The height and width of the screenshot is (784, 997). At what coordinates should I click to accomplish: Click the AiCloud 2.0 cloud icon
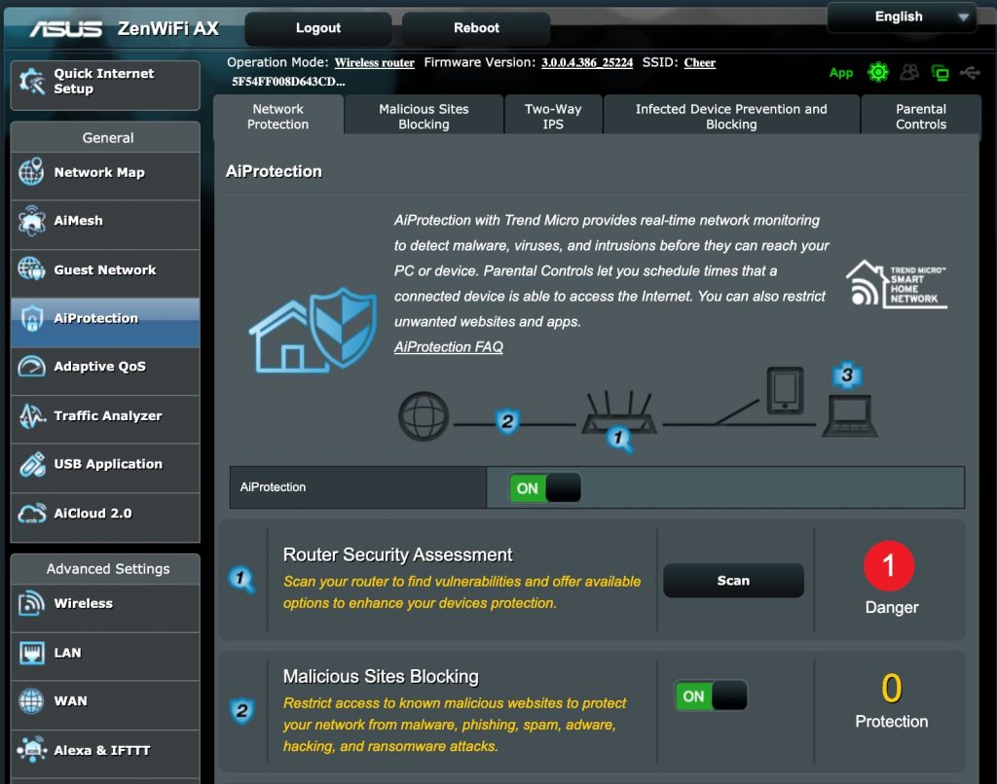[x=32, y=513]
